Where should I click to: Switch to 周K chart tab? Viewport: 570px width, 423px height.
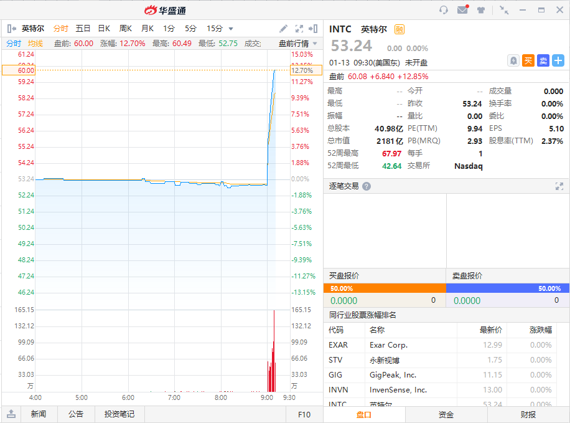coord(126,29)
